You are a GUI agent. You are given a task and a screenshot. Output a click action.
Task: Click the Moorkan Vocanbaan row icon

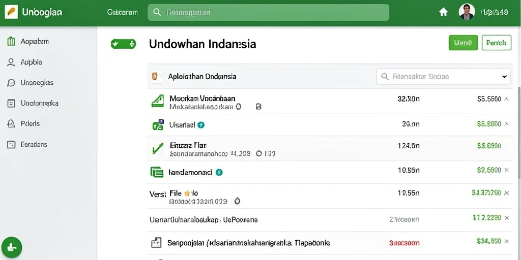pos(158,101)
